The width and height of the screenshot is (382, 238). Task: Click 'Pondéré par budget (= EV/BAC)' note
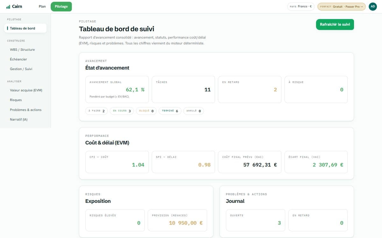tap(109, 96)
